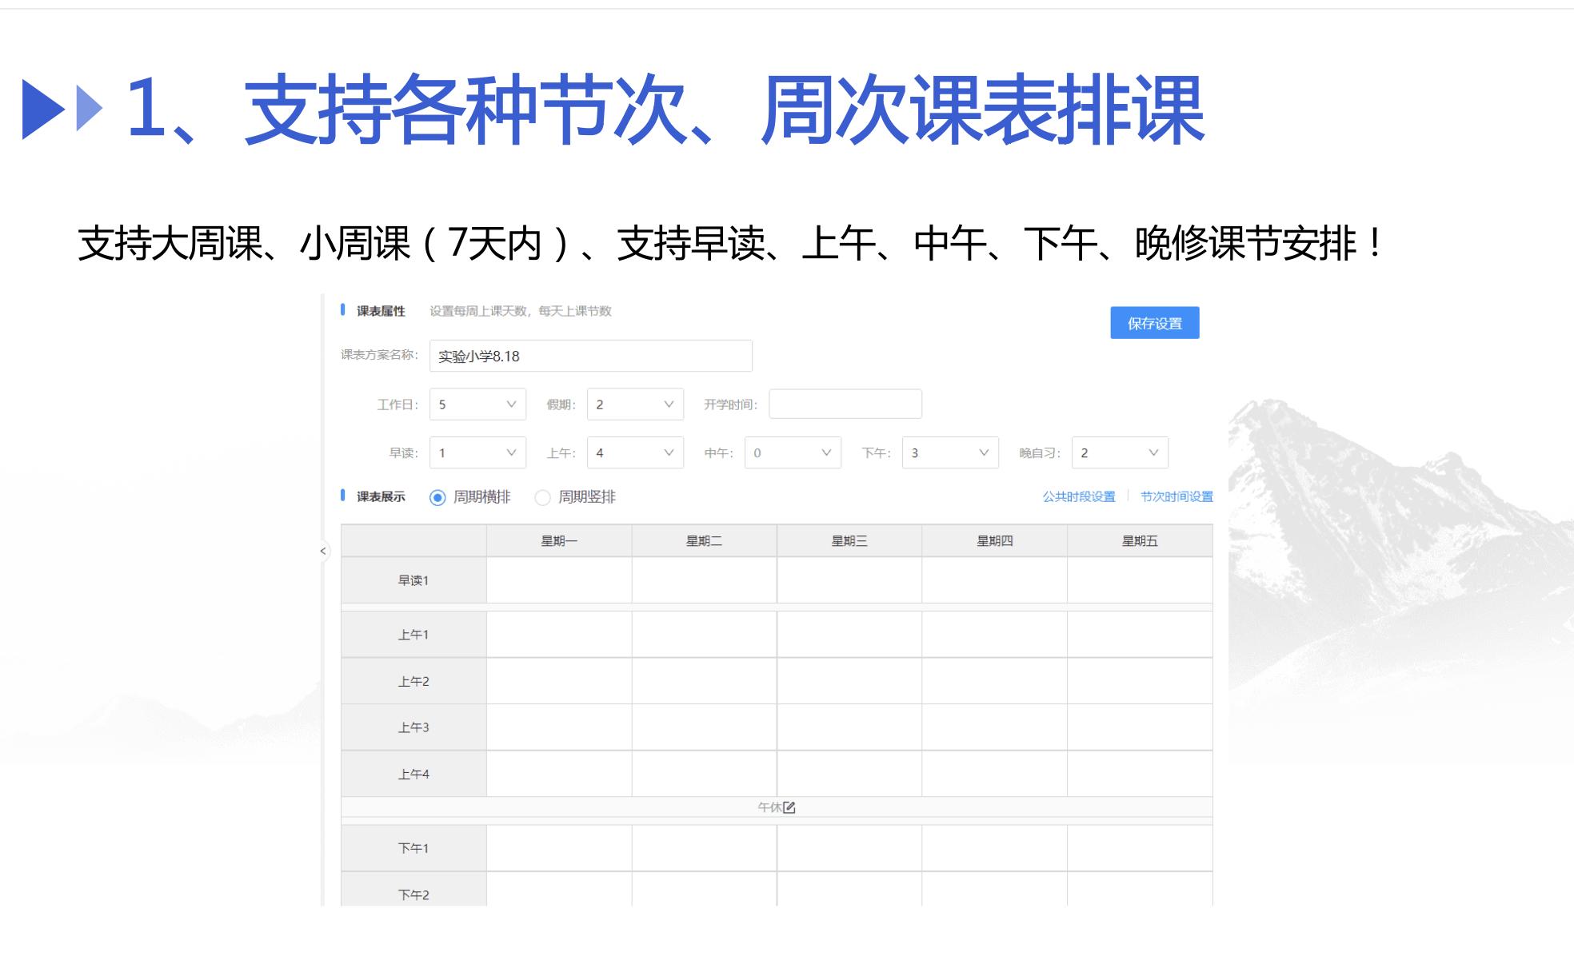Click the 上午4 row label
Viewport: 1574px width, 980px height.
click(413, 773)
